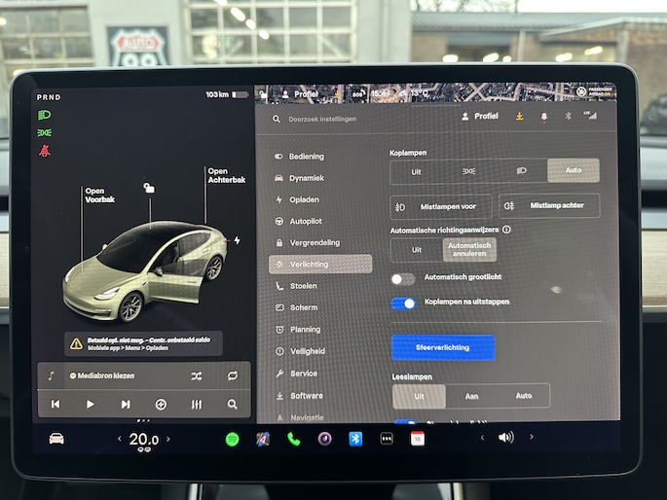
Task: Open the phone app in the dock
Action: (x=293, y=439)
